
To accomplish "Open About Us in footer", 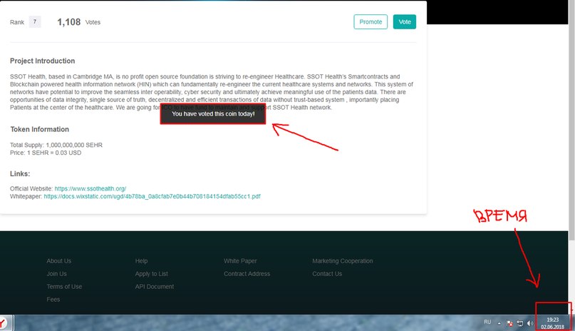I will [x=58, y=261].
